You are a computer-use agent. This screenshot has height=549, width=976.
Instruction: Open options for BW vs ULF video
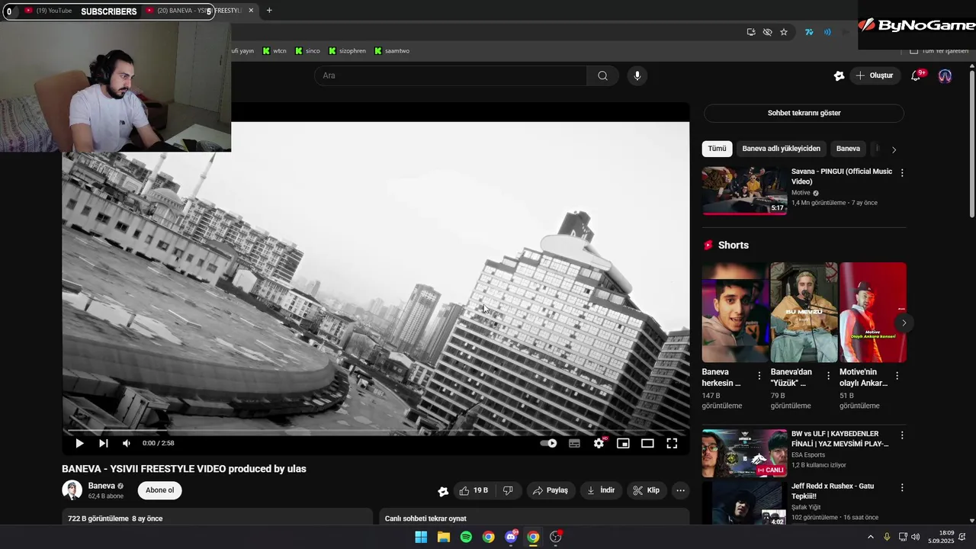pos(902,435)
